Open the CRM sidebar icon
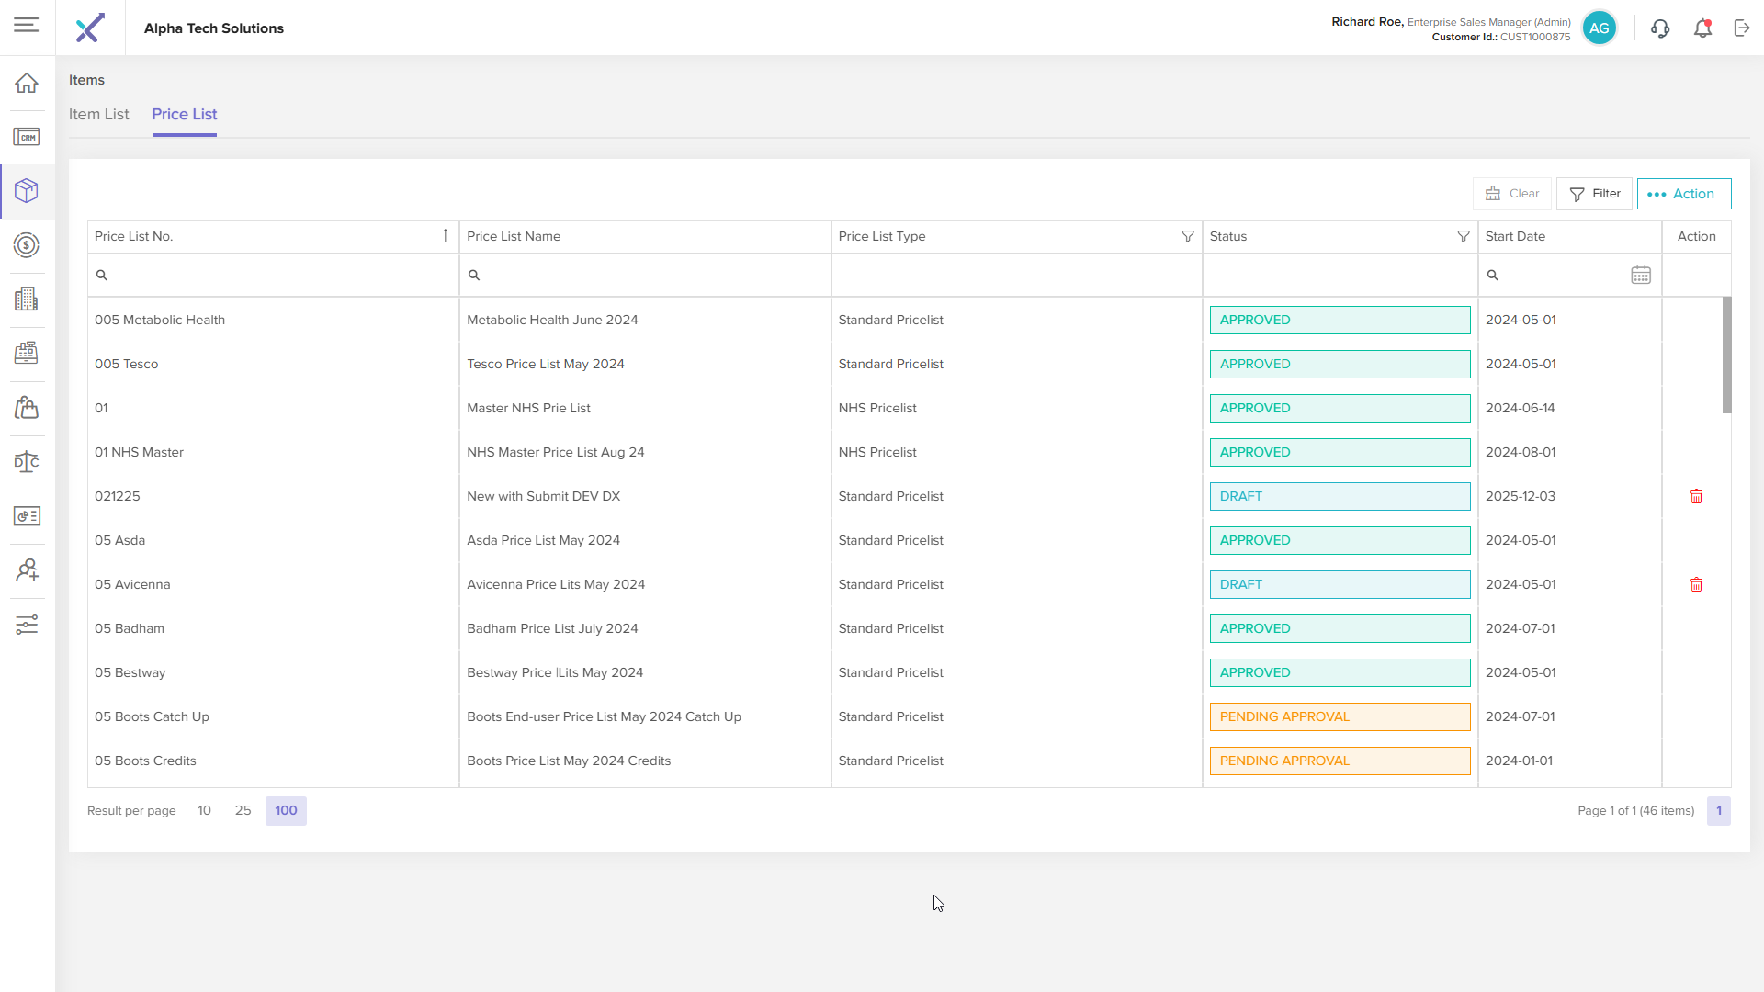Image resolution: width=1764 pixels, height=992 pixels. tap(27, 137)
